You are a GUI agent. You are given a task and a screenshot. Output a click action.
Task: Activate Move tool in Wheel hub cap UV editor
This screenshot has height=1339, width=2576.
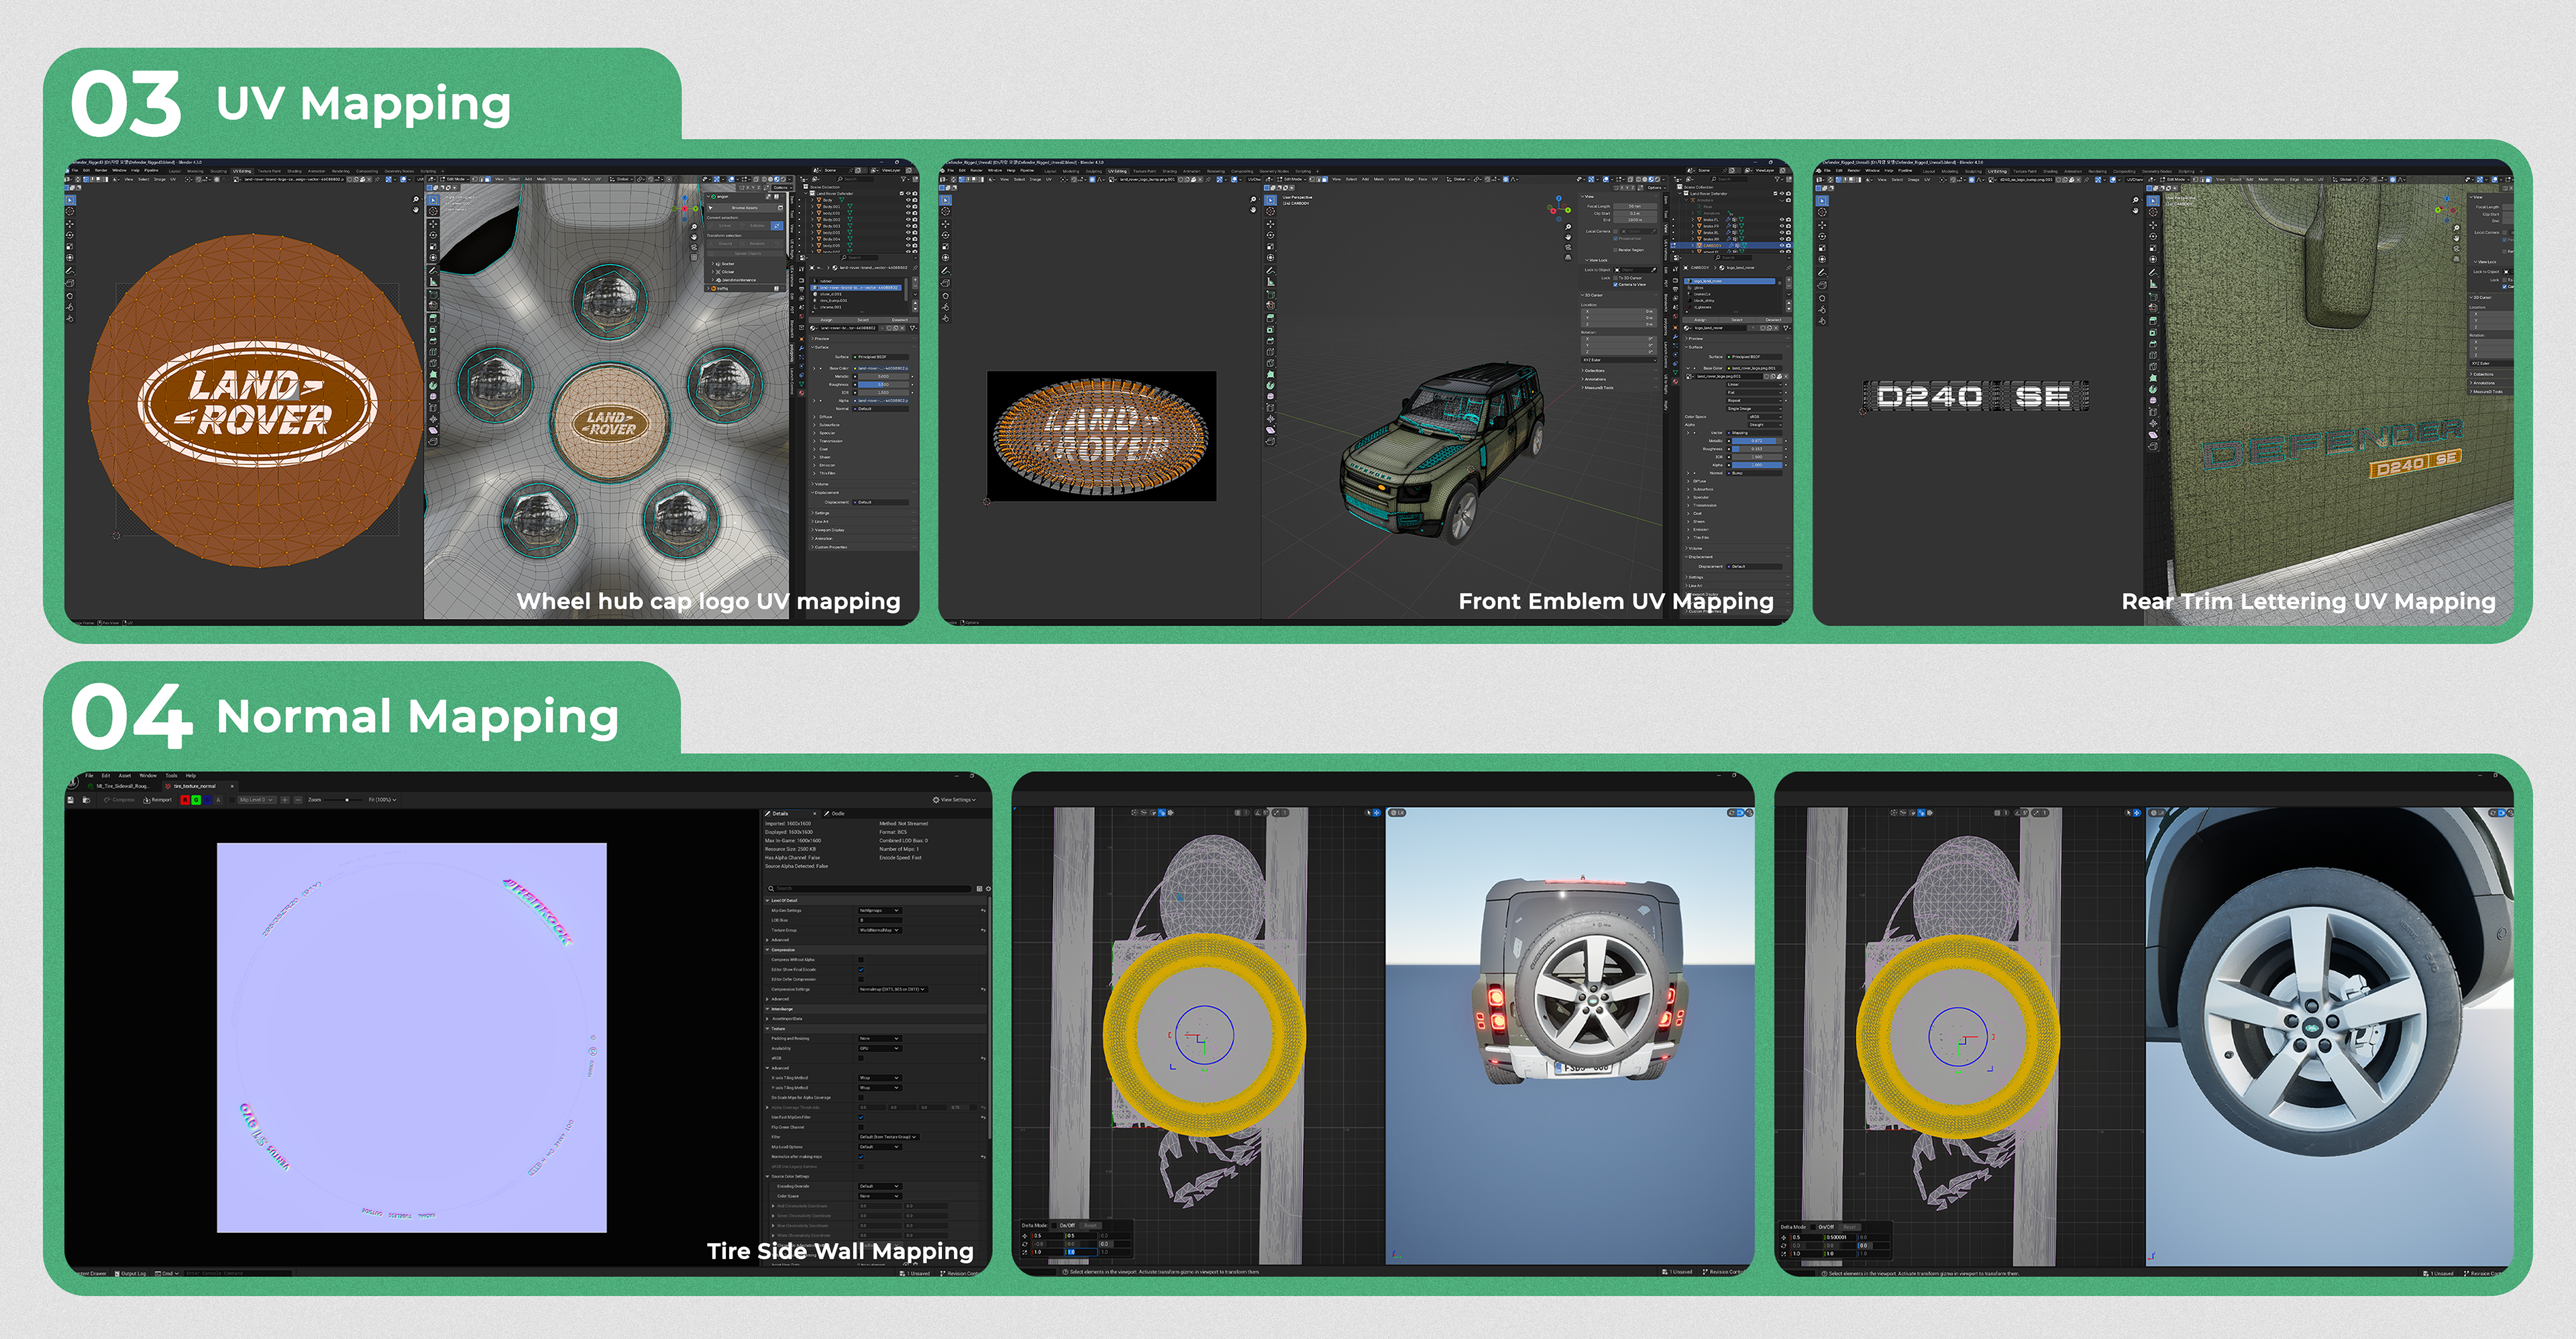(x=70, y=223)
